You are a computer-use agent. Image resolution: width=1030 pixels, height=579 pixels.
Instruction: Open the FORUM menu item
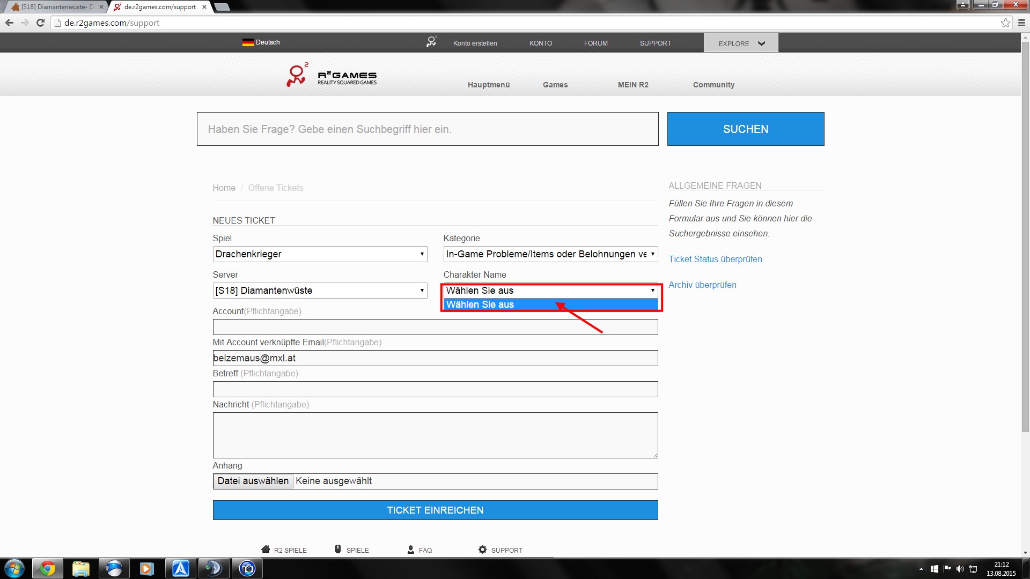click(595, 43)
